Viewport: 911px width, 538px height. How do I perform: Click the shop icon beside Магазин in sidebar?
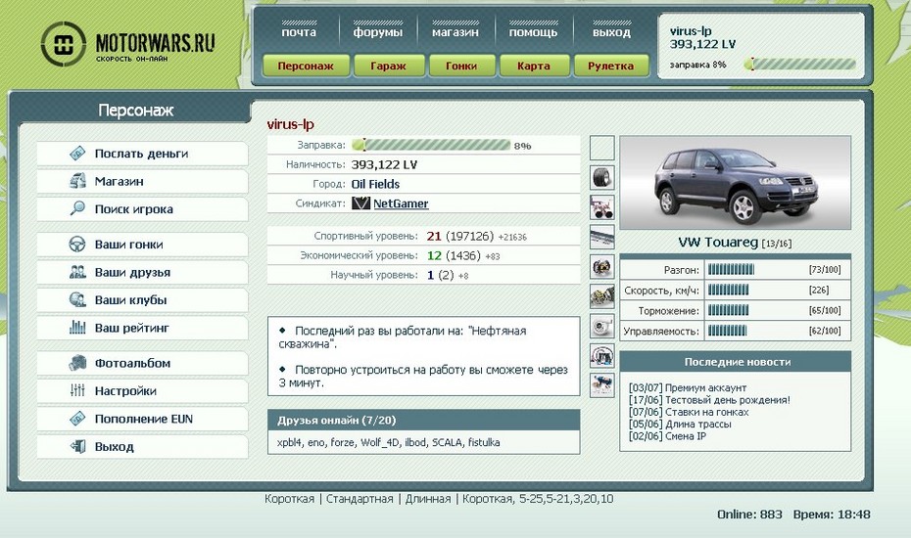click(77, 181)
